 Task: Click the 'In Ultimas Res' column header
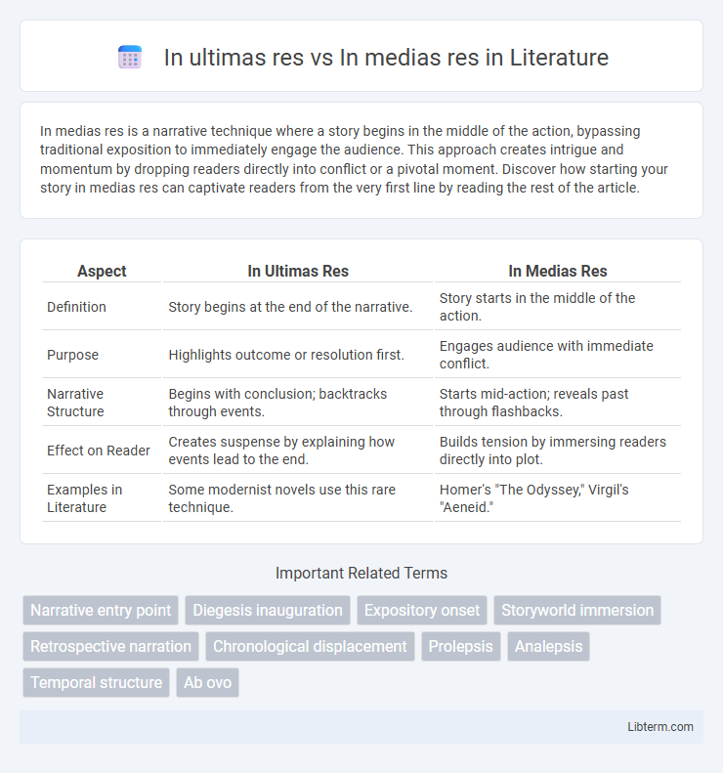click(298, 271)
